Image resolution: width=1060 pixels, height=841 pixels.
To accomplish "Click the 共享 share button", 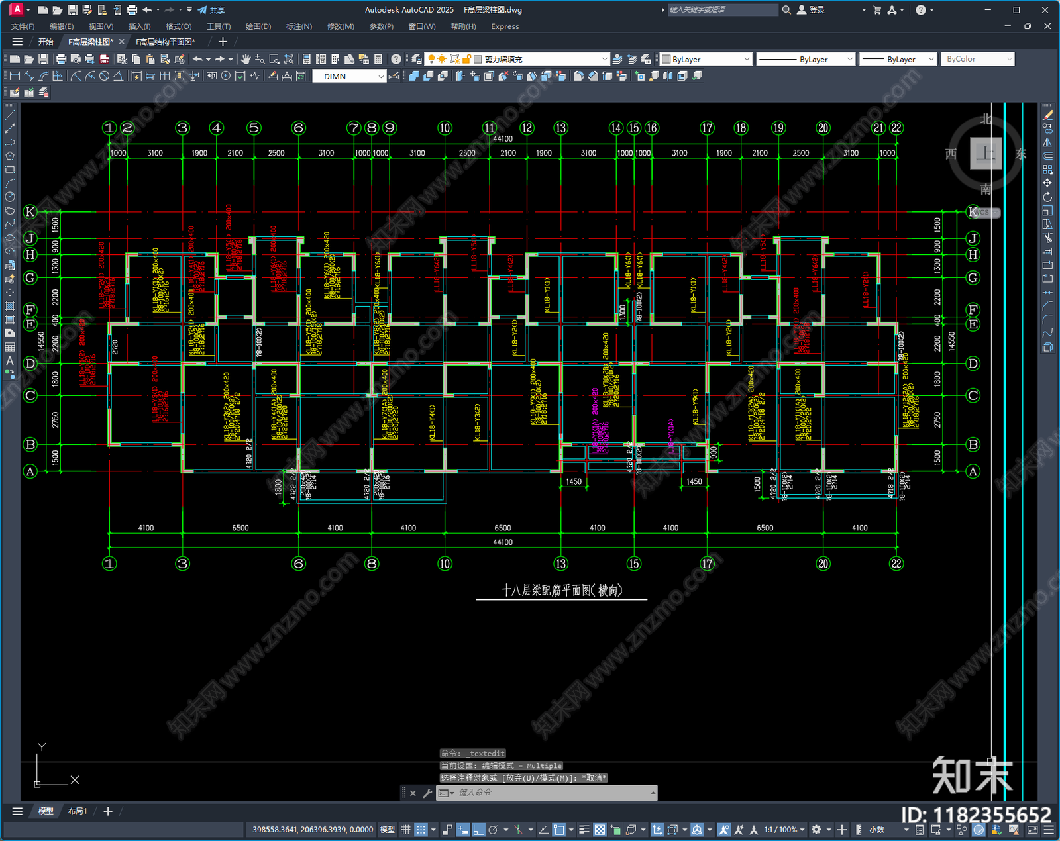I will pos(211,10).
